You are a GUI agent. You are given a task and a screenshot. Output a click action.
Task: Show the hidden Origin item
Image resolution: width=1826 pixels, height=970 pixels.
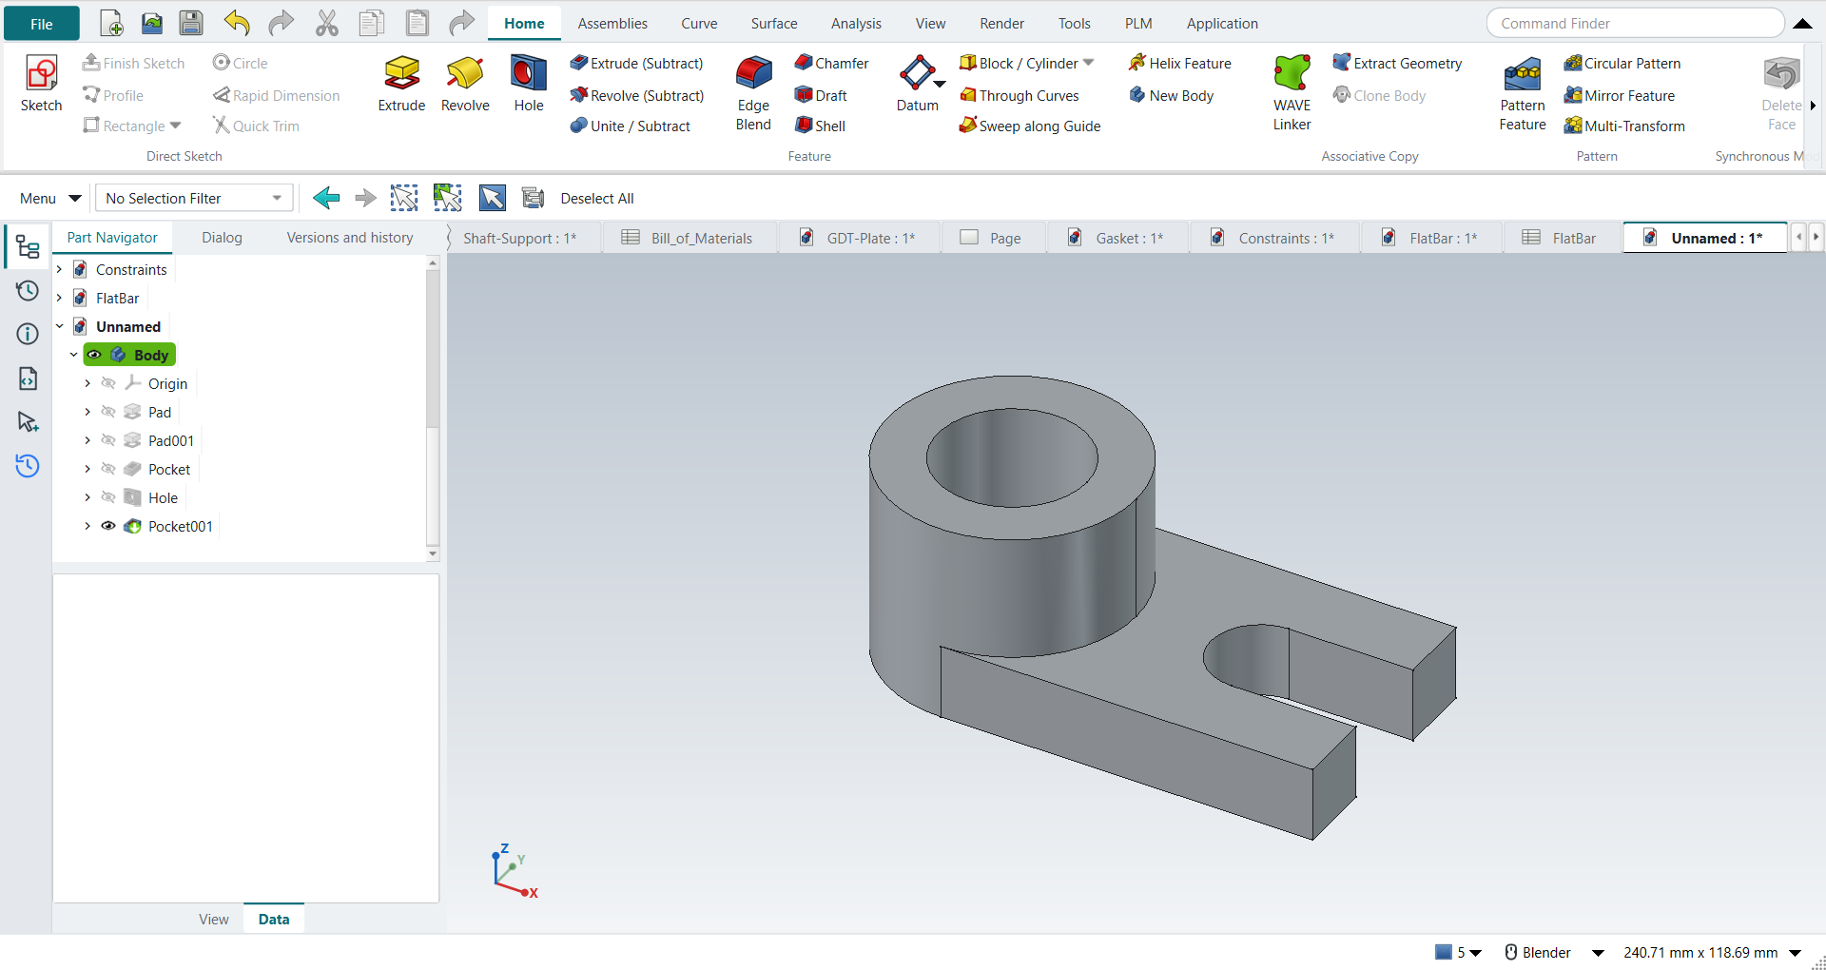point(108,383)
